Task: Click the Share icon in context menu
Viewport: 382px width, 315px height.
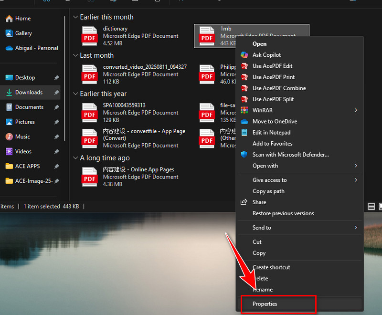Action: coord(244,202)
